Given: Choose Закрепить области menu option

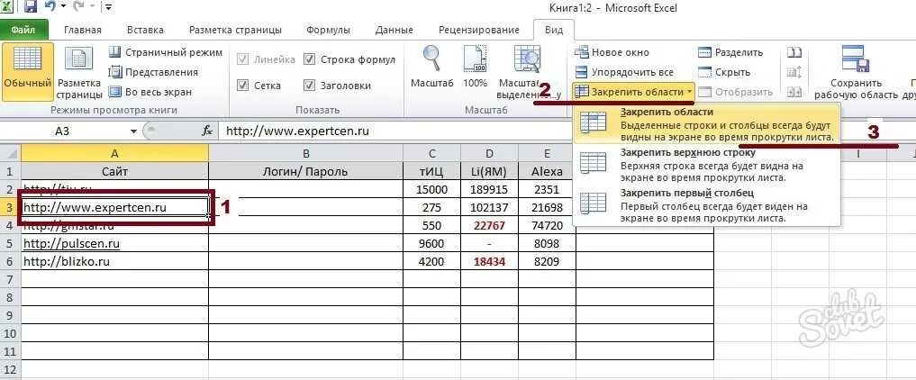Looking at the screenshot, I should point(707,123).
